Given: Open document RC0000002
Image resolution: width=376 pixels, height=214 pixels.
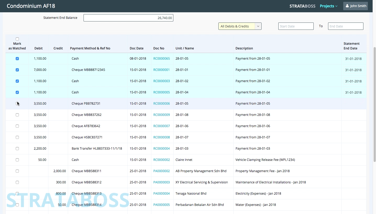Looking at the screenshot, I should [162, 160].
